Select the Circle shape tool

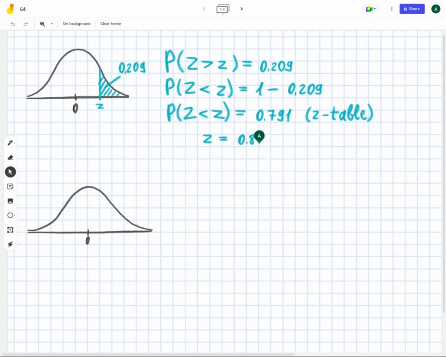[x=10, y=215]
